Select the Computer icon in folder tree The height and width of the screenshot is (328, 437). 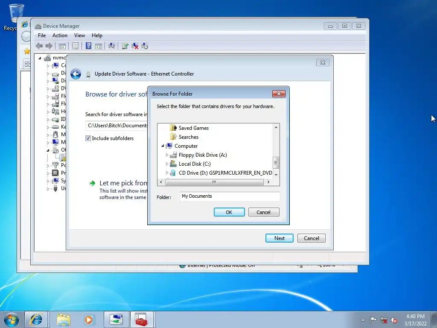(x=169, y=146)
